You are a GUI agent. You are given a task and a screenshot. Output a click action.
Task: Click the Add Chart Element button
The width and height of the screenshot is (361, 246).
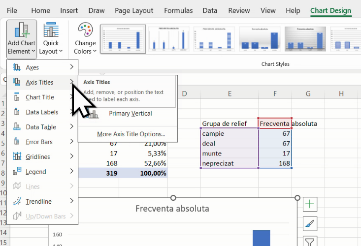coord(22,39)
